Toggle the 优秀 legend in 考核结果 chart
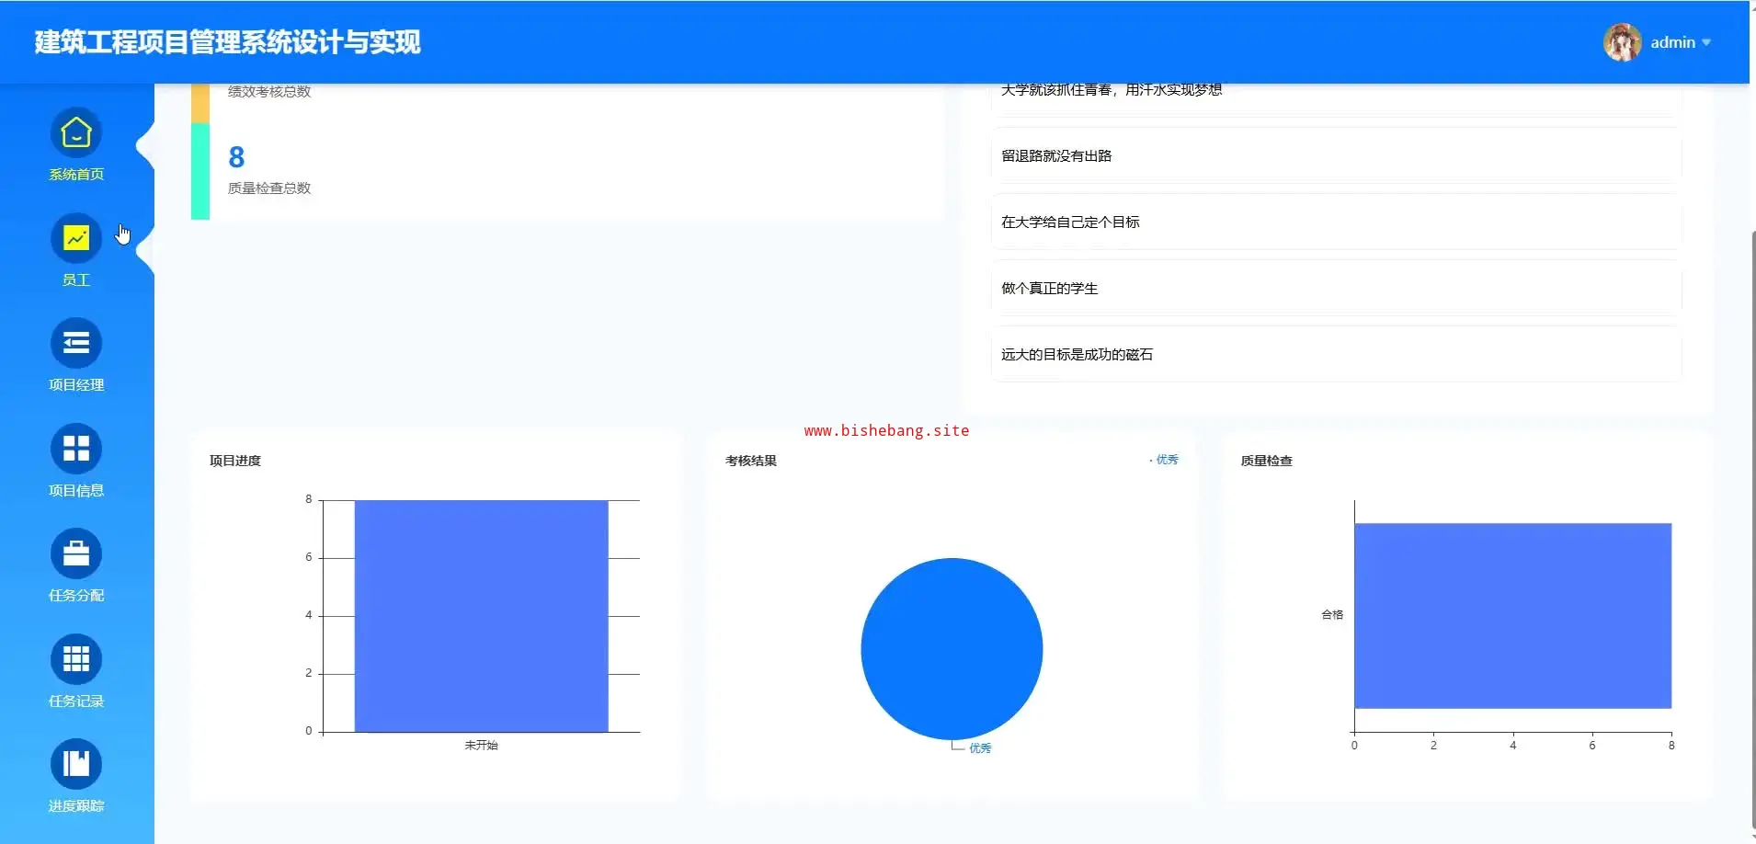 click(x=1164, y=460)
